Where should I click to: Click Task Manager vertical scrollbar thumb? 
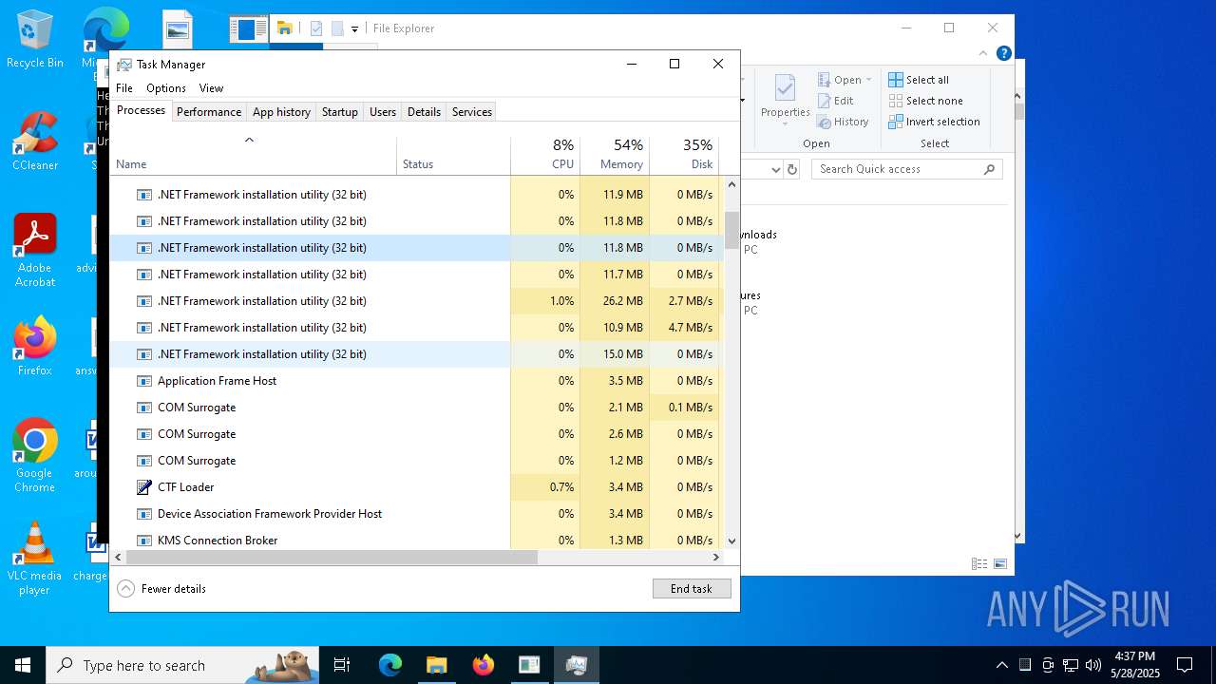[731, 229]
